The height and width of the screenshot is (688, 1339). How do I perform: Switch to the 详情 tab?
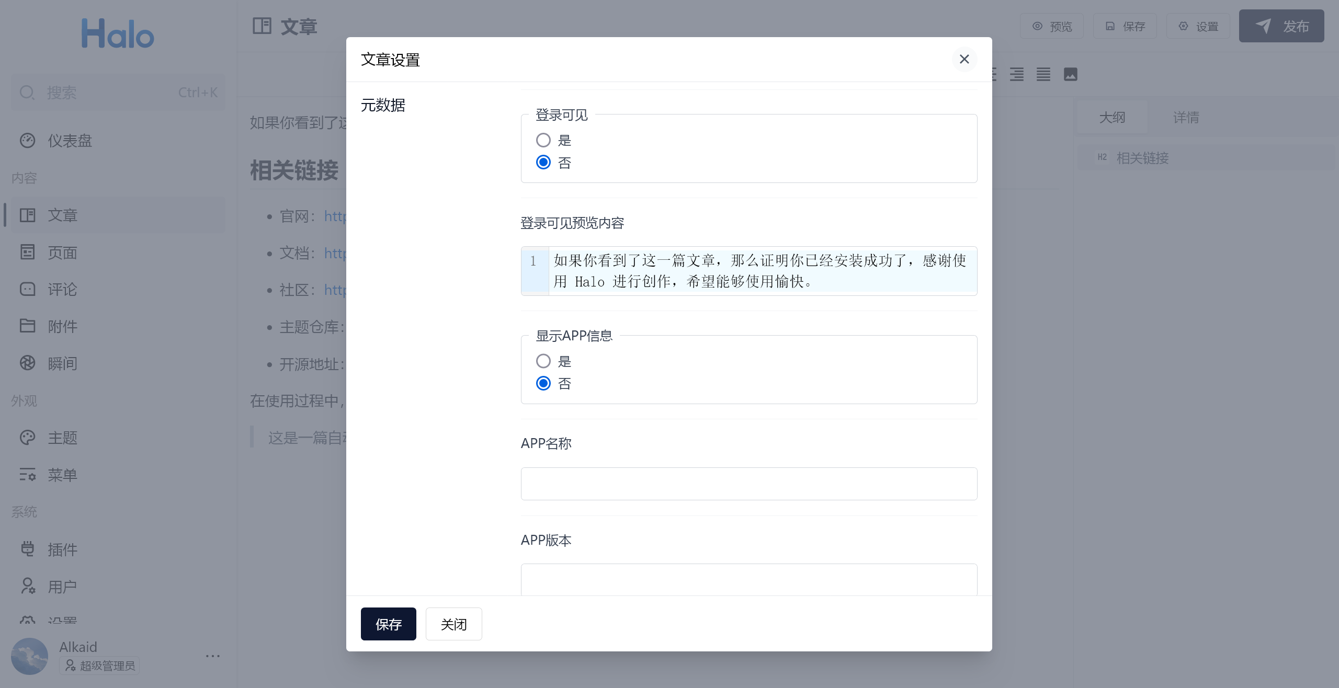1186,118
